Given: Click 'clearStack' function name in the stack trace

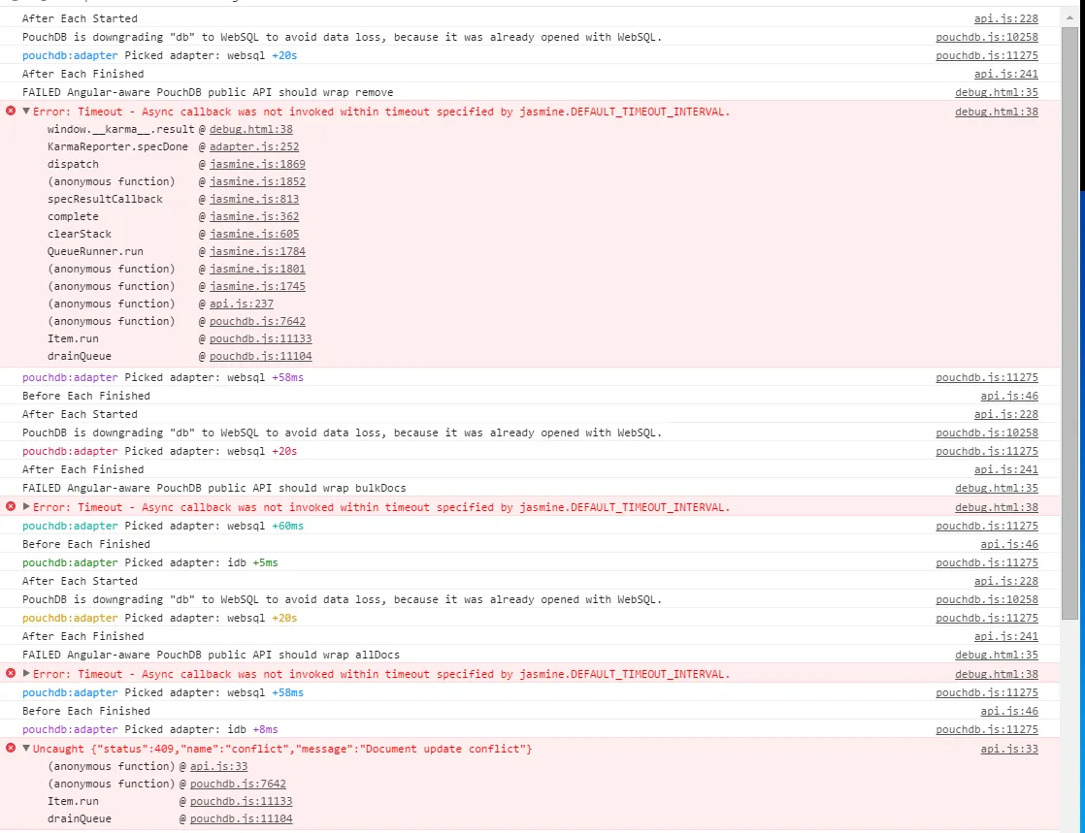Looking at the screenshot, I should 80,234.
